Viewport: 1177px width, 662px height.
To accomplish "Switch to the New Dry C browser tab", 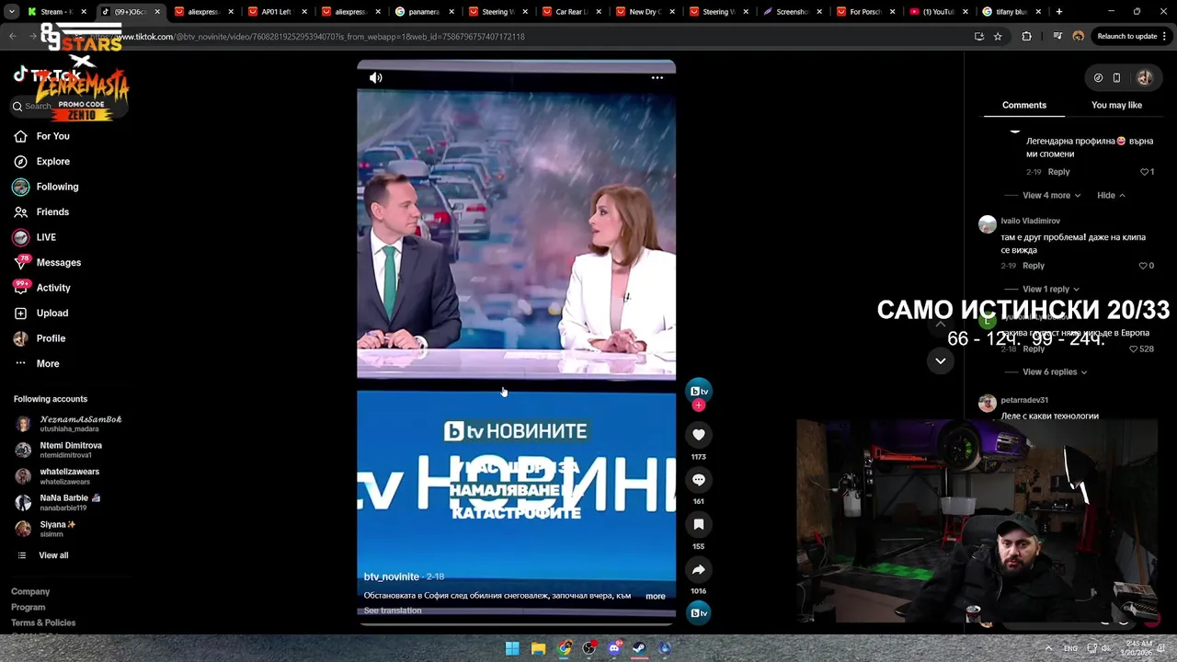I will tap(644, 12).
